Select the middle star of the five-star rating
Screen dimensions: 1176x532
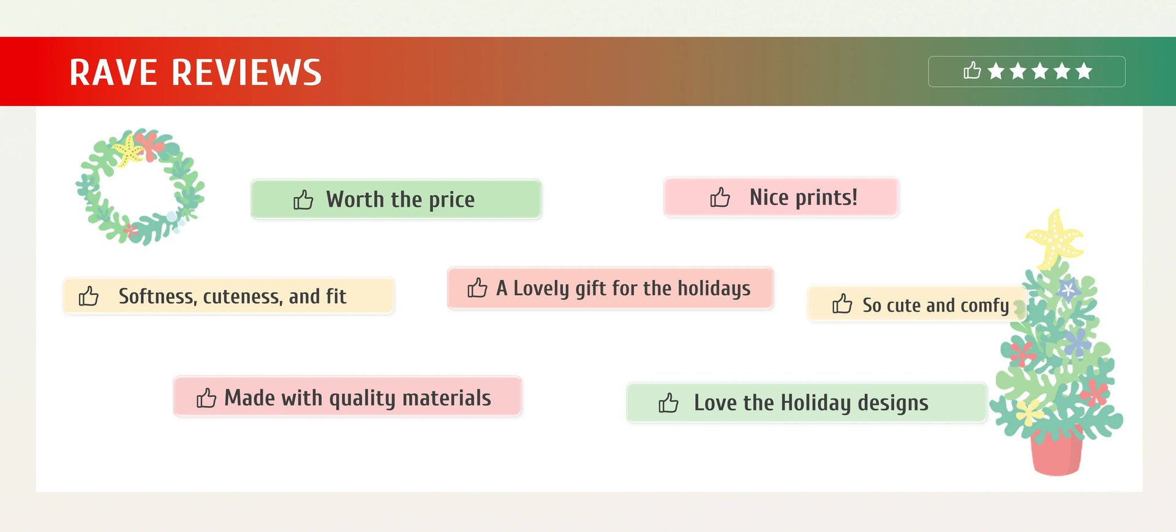(1040, 72)
